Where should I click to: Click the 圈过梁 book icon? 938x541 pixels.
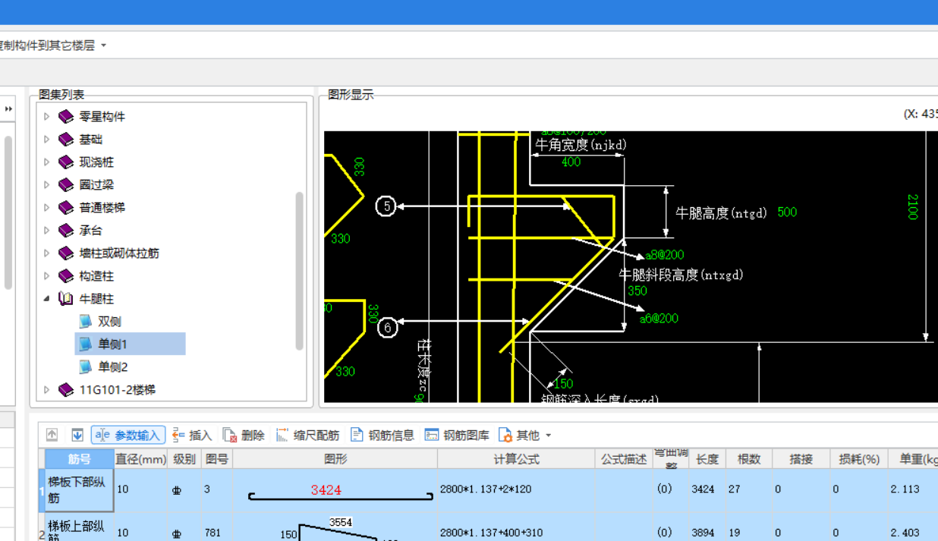coord(66,185)
